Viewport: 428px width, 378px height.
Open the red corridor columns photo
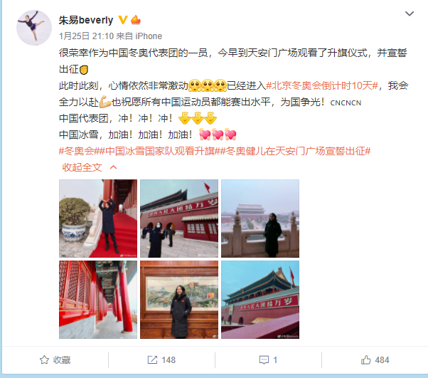click(98, 300)
